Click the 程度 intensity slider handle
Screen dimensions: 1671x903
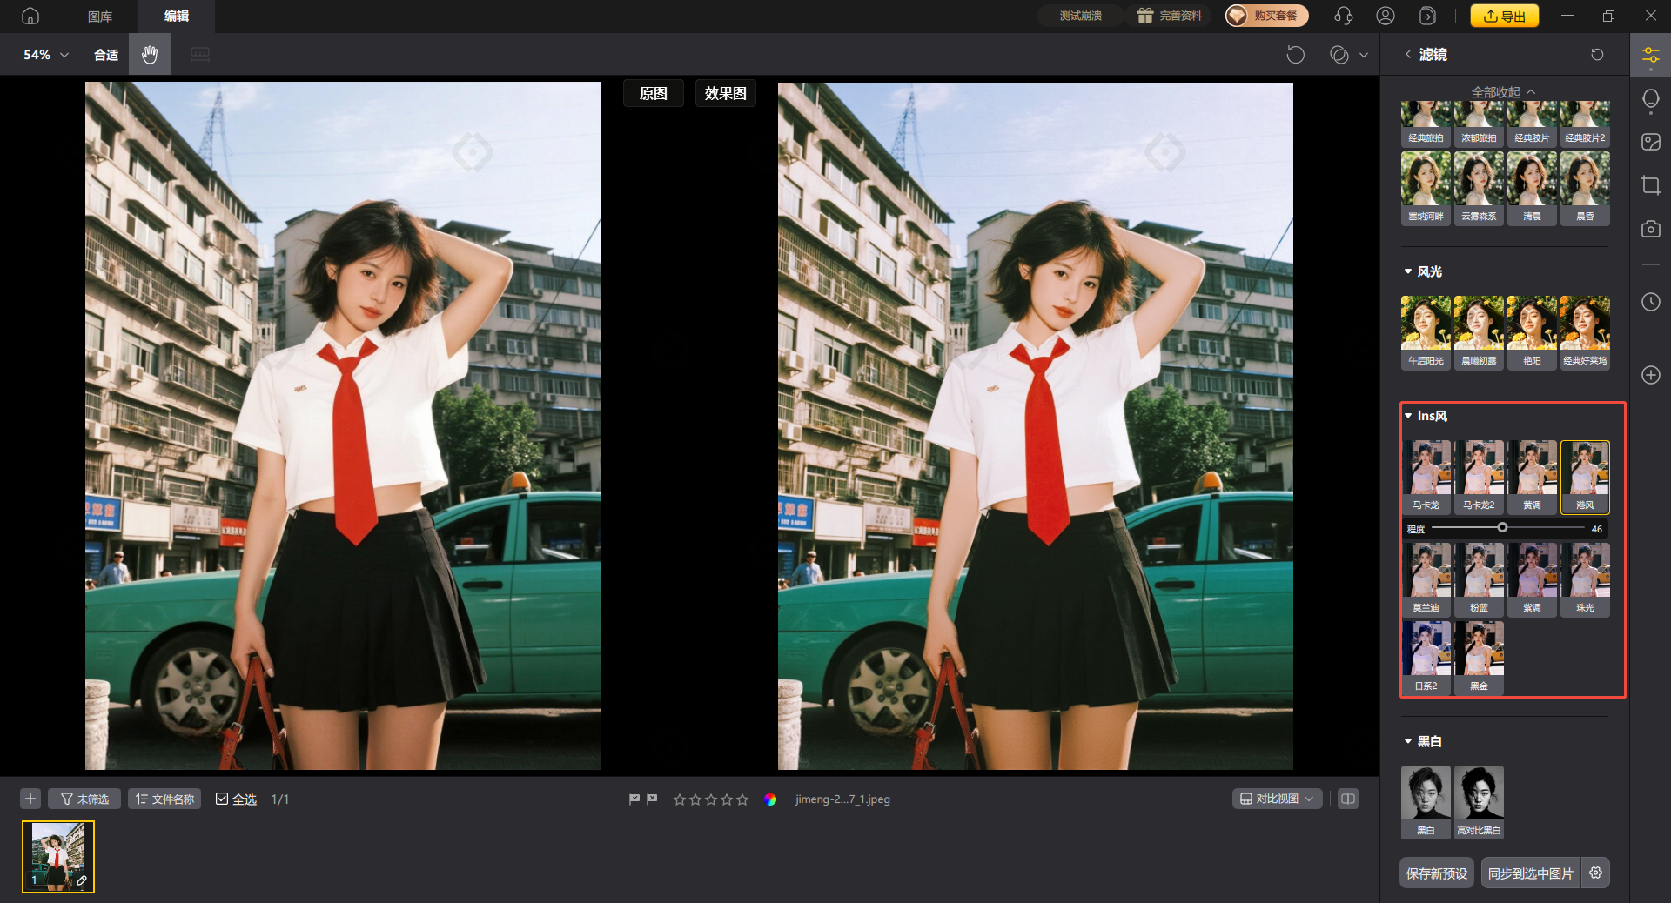pos(1502,528)
